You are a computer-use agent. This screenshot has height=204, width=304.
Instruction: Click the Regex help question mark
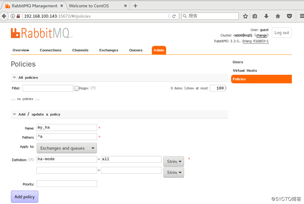coord(93,88)
